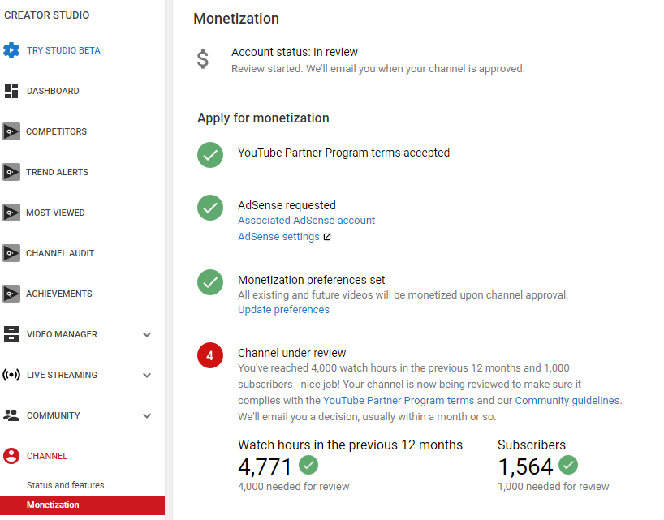Screen dimensions: 664x520
Task: Click green checkmark next to AdSense requested
Action: (x=210, y=208)
